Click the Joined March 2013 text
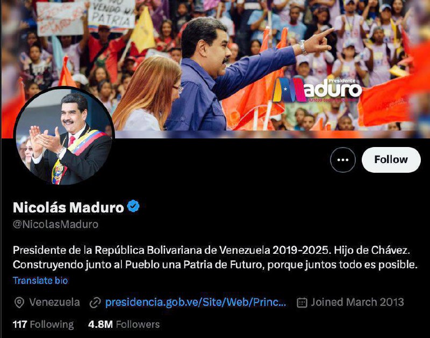430x338 pixels. point(357,302)
